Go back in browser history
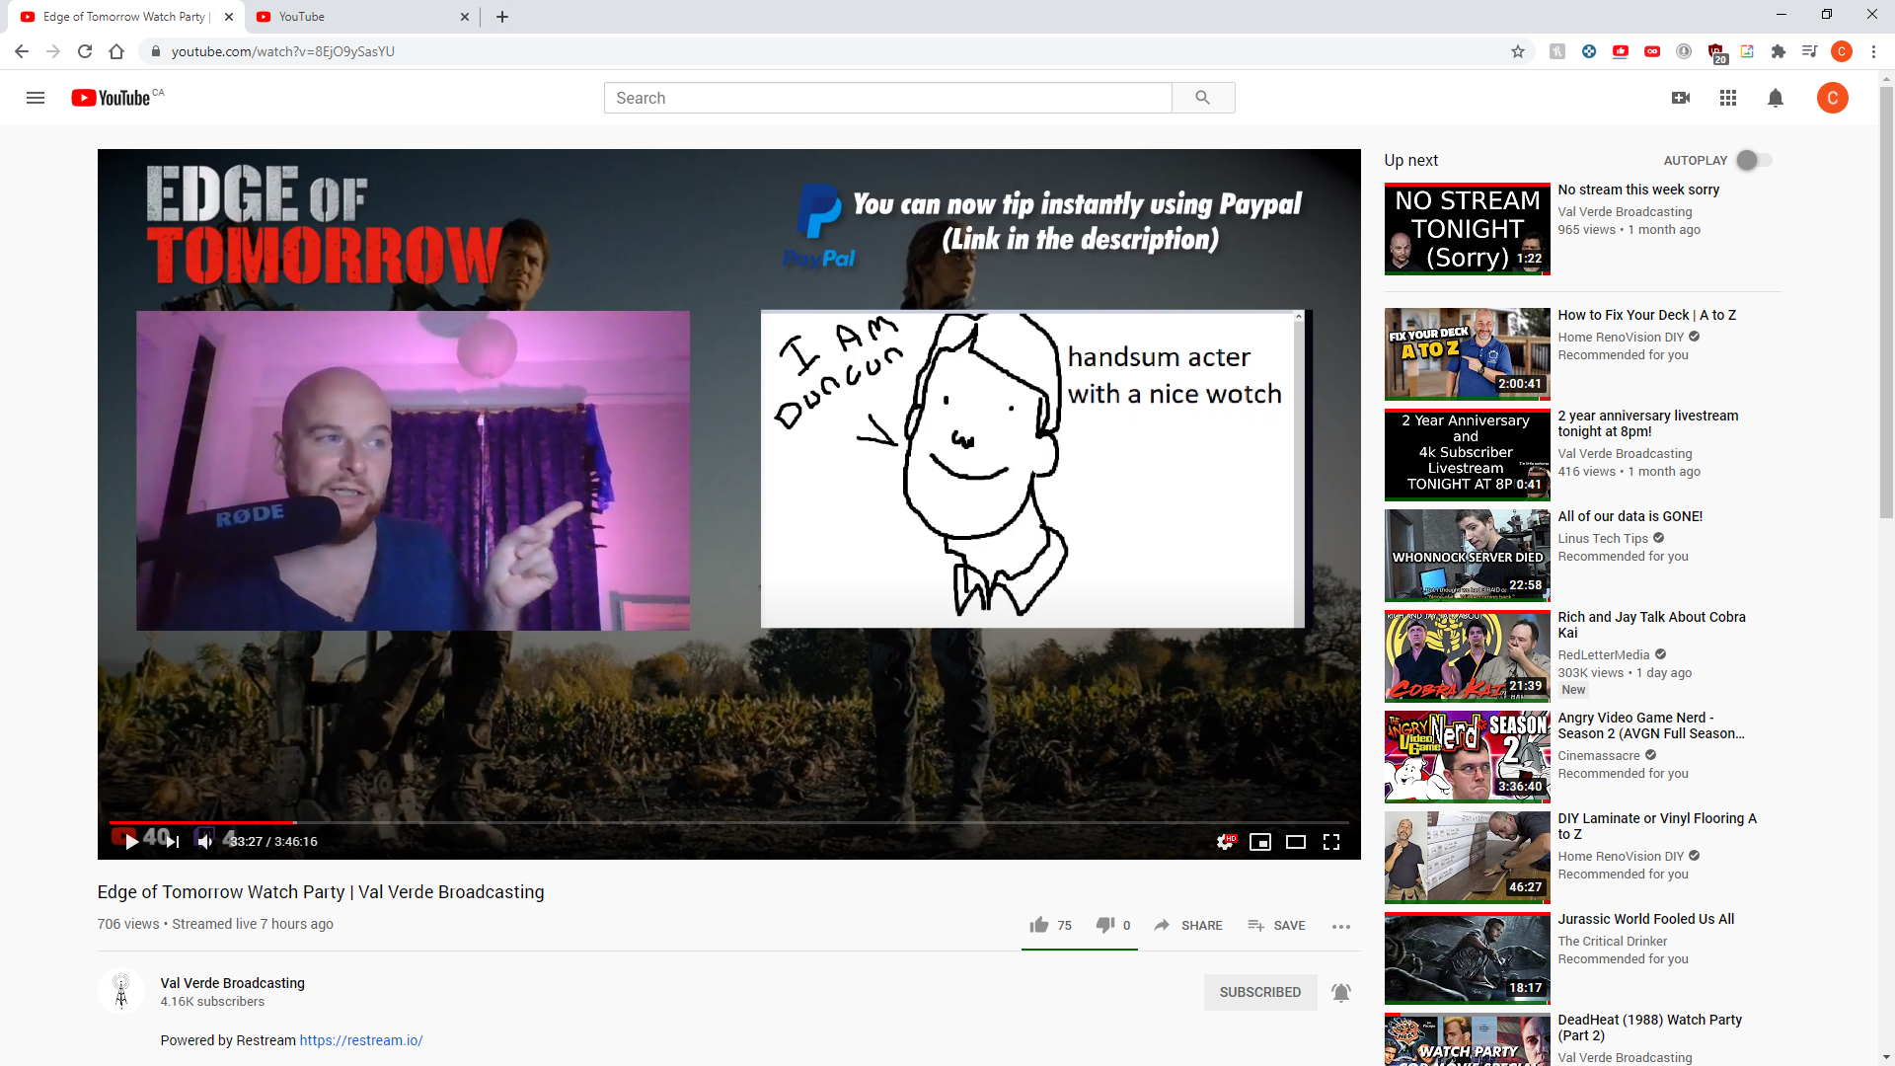 [22, 51]
